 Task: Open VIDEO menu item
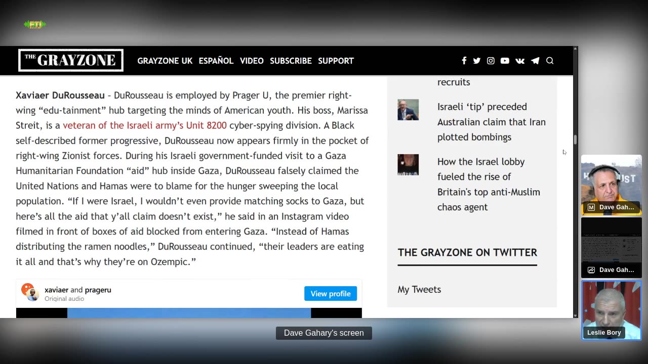point(252,61)
